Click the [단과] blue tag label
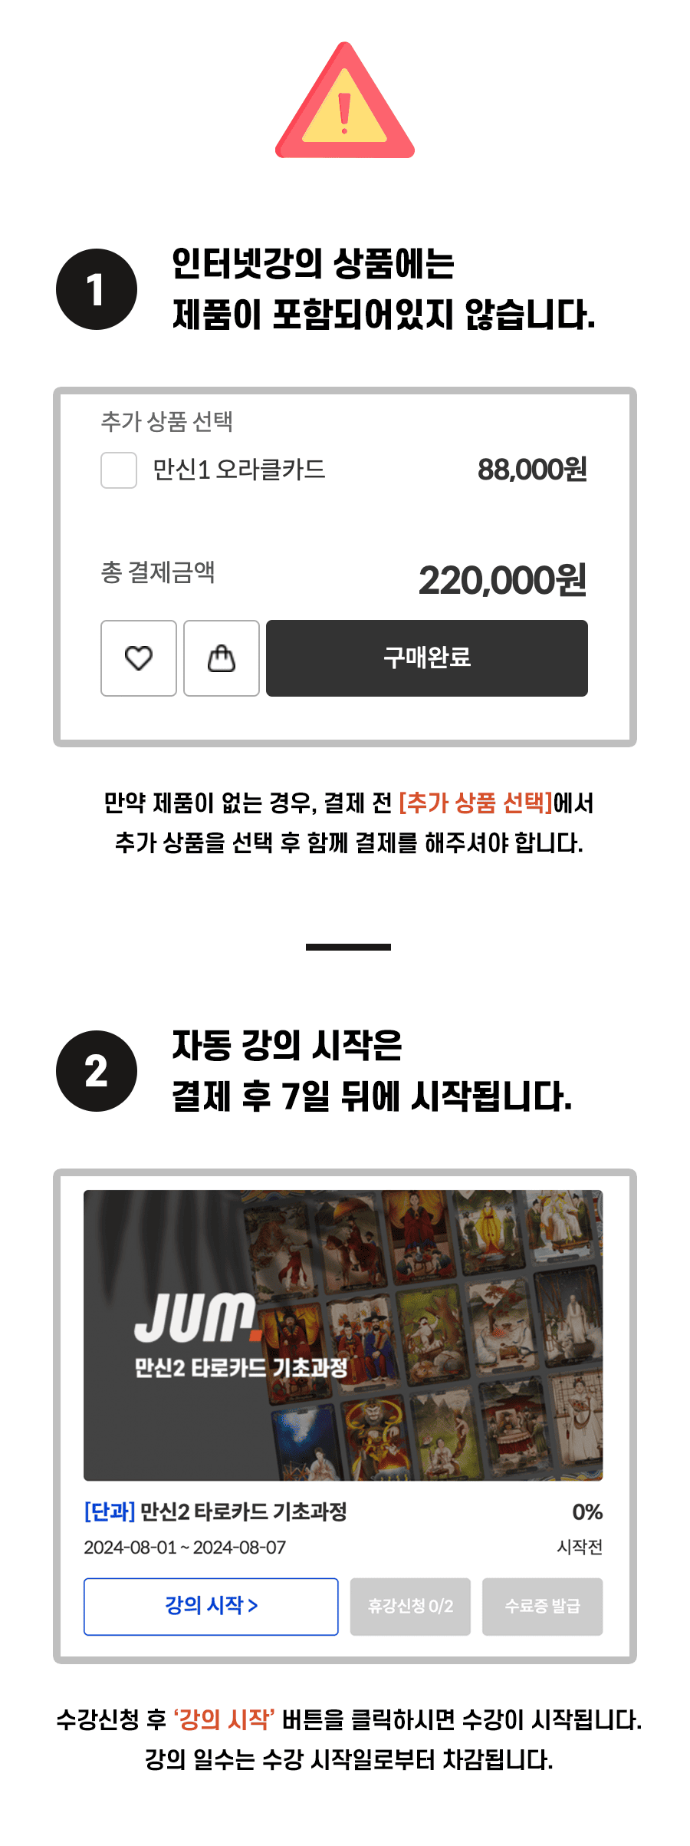The height and width of the screenshot is (1846, 690). 110,1512
